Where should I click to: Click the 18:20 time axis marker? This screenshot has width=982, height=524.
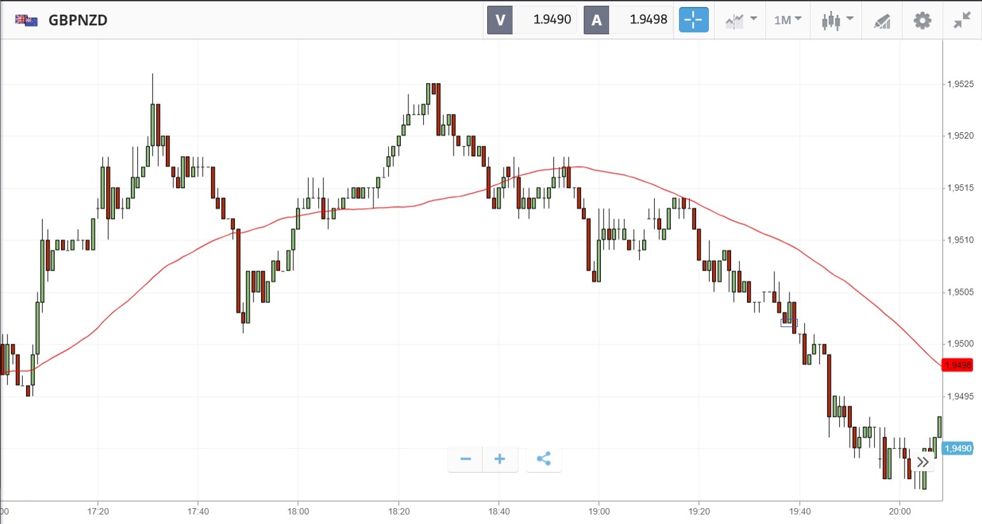point(398,511)
